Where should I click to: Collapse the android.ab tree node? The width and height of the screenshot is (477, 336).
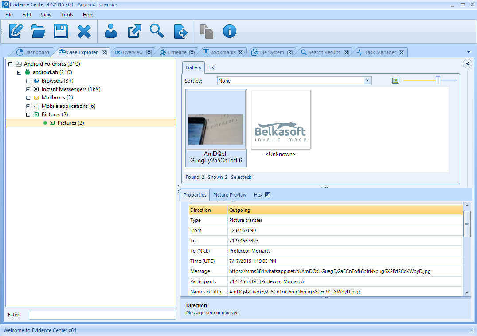point(19,72)
